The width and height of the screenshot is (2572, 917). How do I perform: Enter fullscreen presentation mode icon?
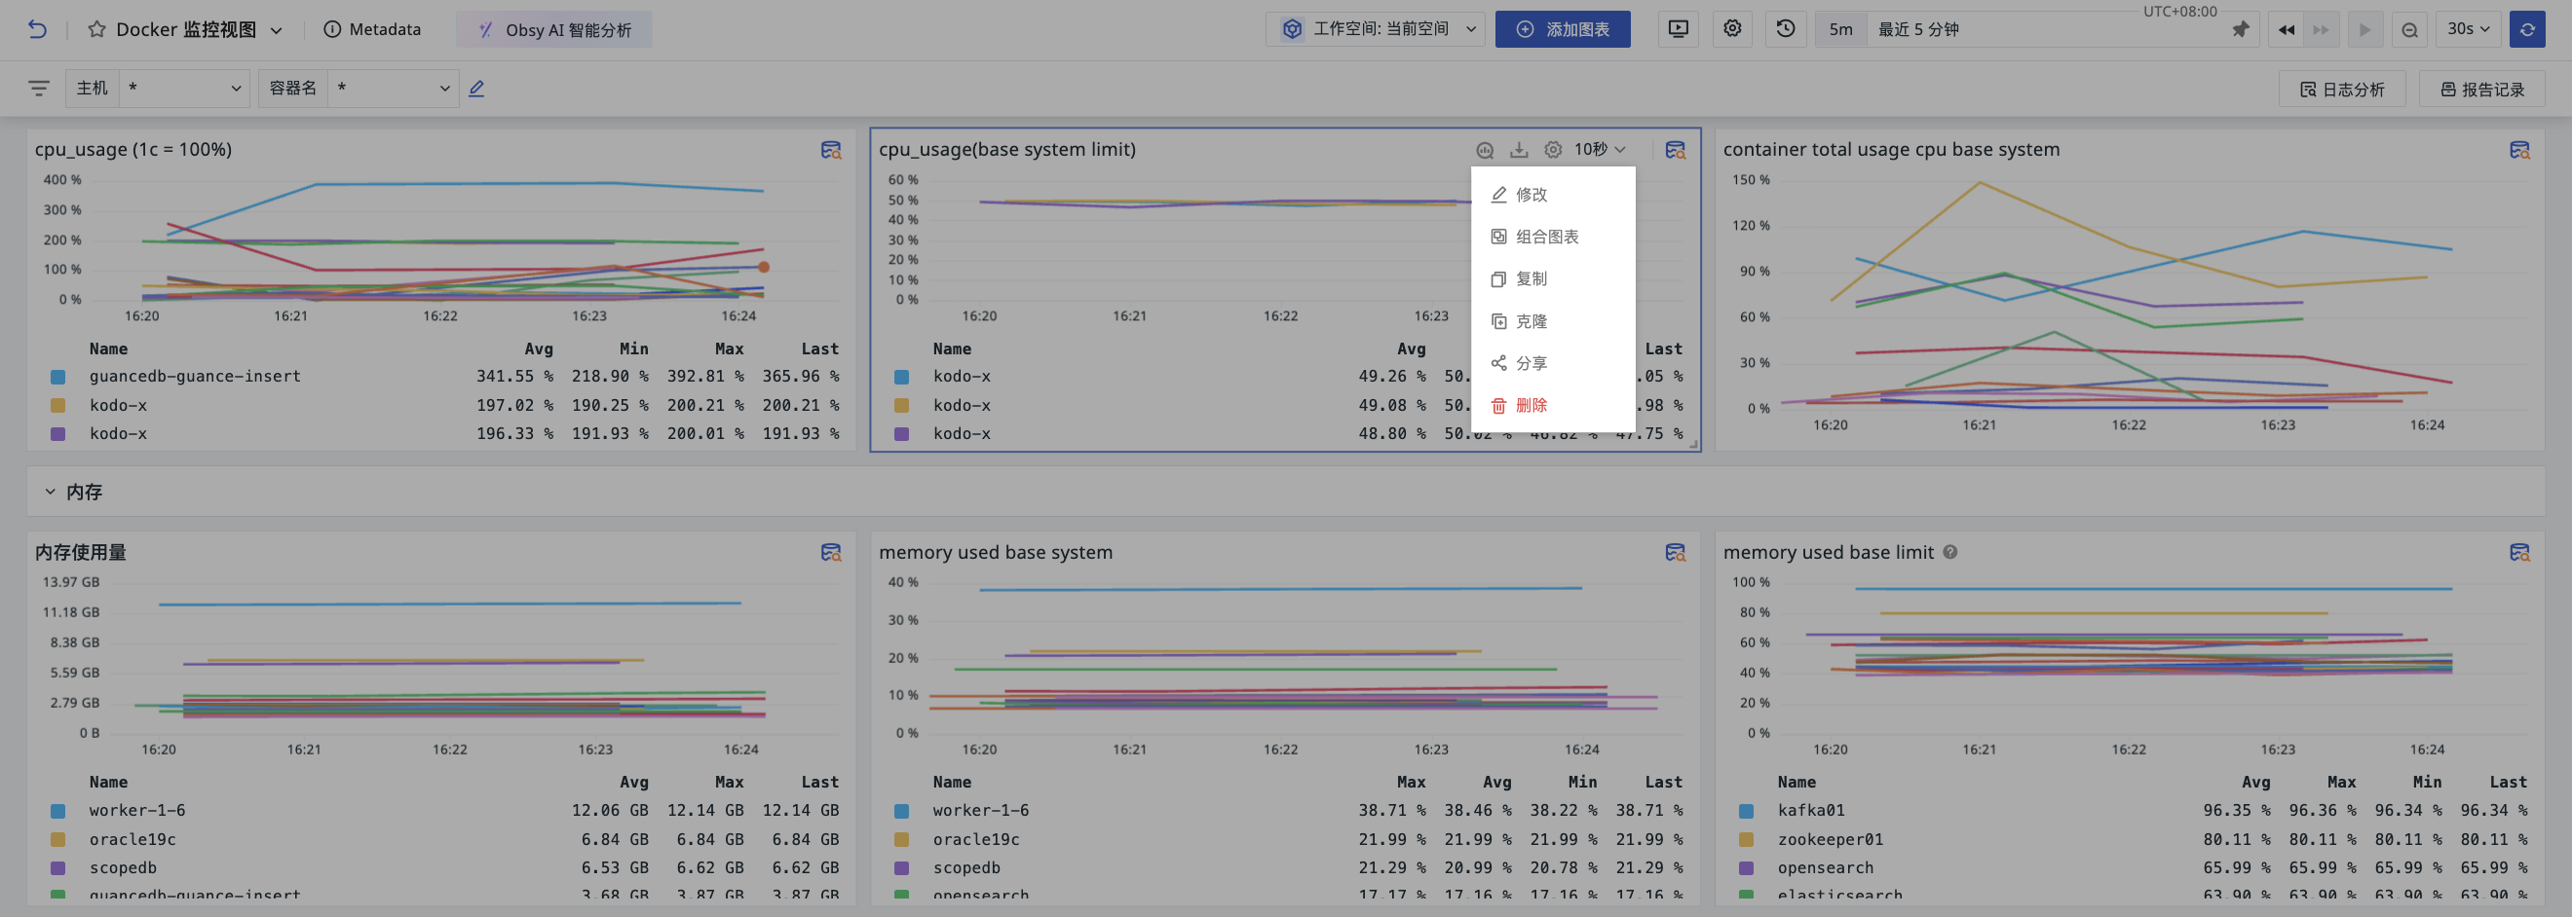(x=1679, y=29)
